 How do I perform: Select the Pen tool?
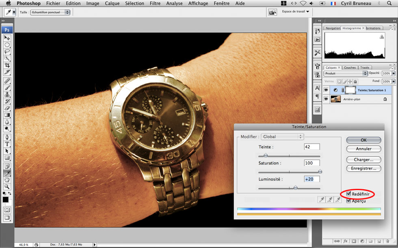click(x=7, y=137)
